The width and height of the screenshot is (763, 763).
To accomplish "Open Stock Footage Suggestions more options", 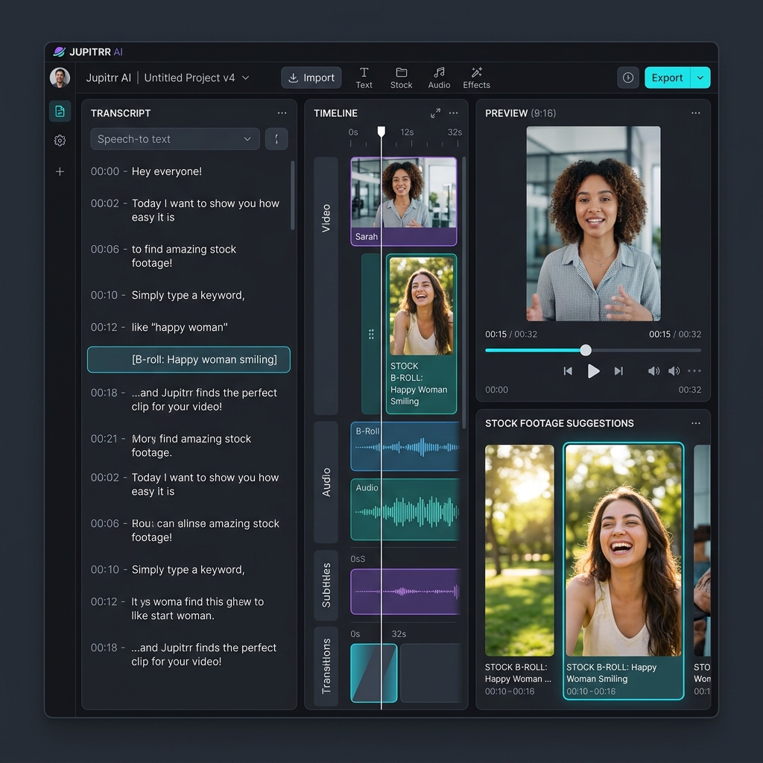I will click(696, 423).
